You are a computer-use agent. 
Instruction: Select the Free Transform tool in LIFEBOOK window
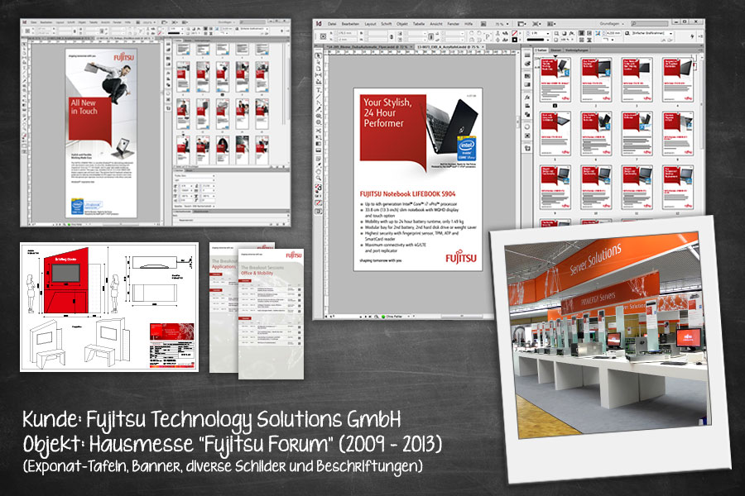click(x=319, y=136)
